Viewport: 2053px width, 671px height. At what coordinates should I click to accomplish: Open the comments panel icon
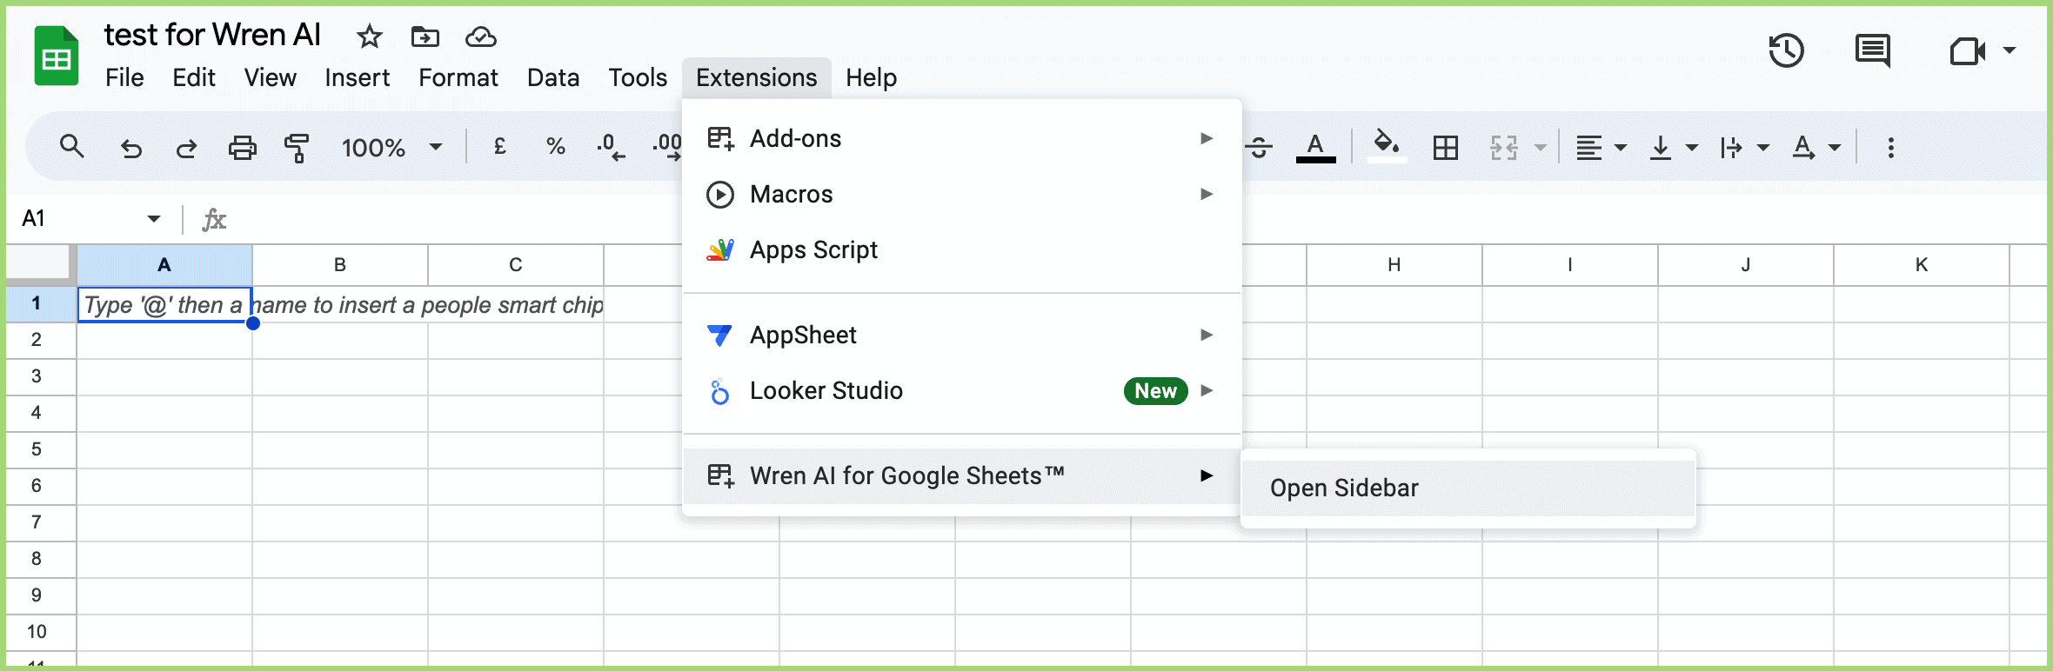click(x=1872, y=50)
